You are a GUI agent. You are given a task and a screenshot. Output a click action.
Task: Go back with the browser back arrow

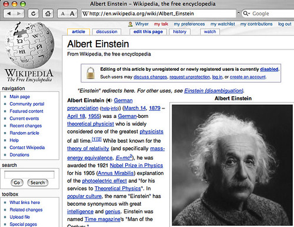(9, 14)
